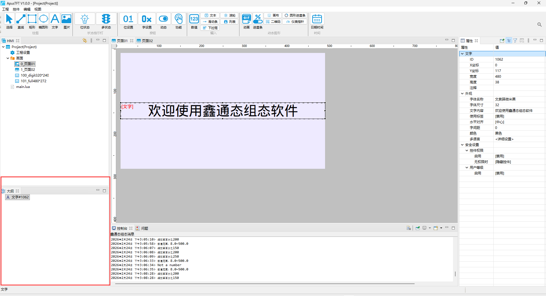Collapse the Project(Project) tree node
Image resolution: width=546 pixels, height=296 pixels.
pos(3,47)
